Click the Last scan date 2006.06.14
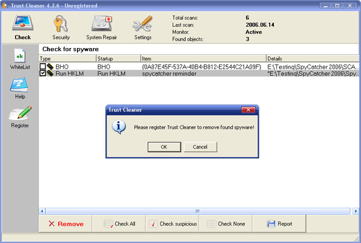361x243 pixels. 260,25
